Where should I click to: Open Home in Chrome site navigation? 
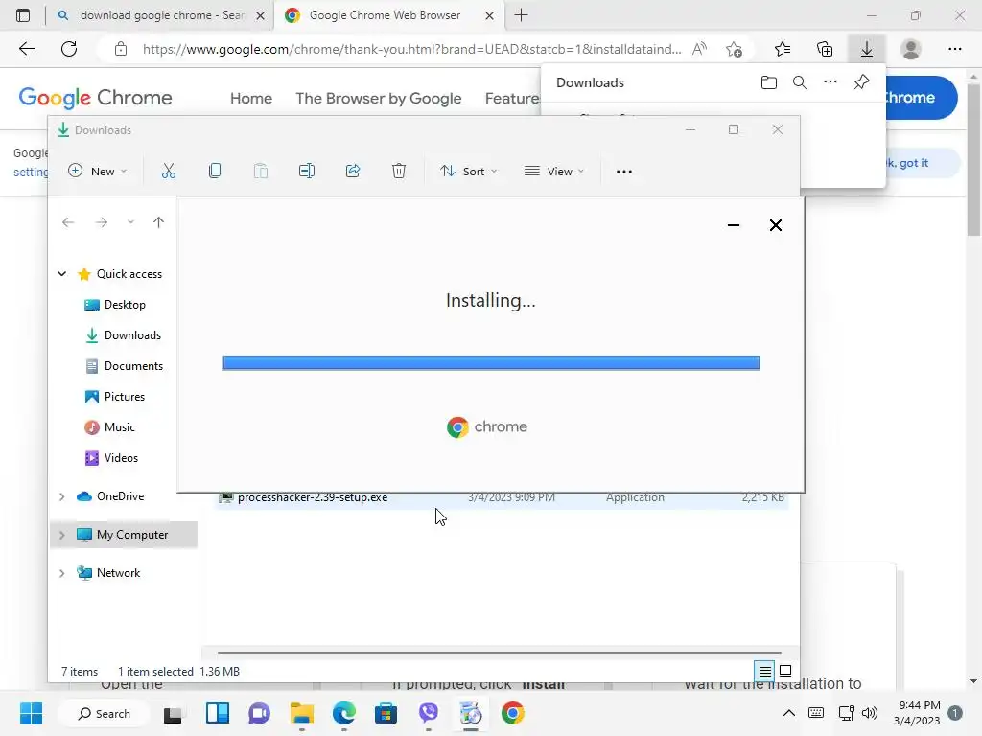click(x=251, y=99)
